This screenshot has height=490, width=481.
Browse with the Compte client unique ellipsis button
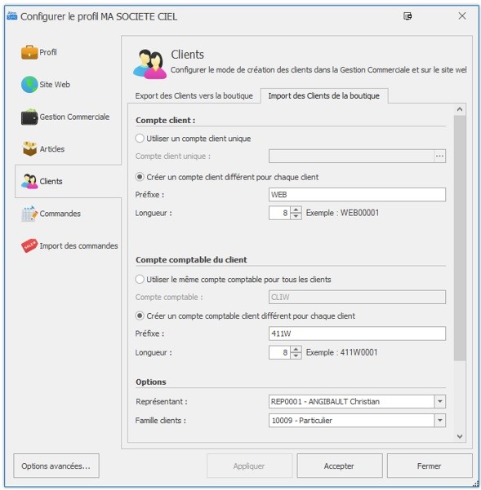[x=439, y=156]
